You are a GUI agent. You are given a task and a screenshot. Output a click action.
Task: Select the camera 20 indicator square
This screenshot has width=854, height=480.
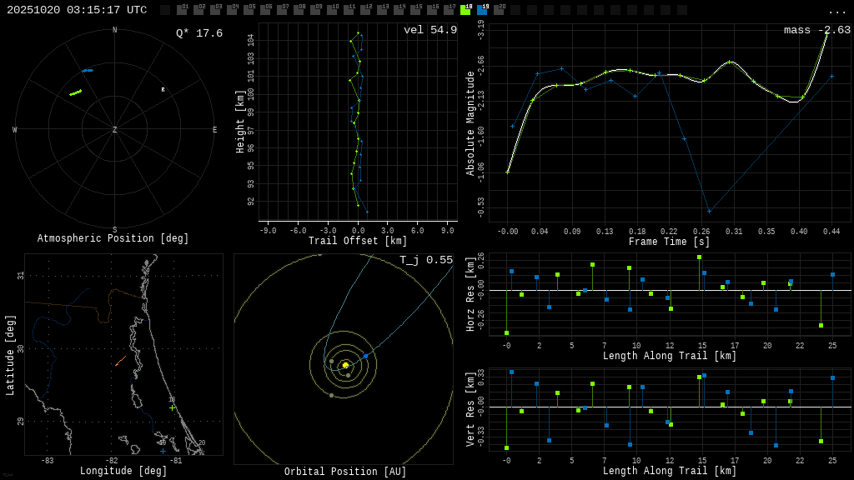pyautogui.click(x=499, y=10)
